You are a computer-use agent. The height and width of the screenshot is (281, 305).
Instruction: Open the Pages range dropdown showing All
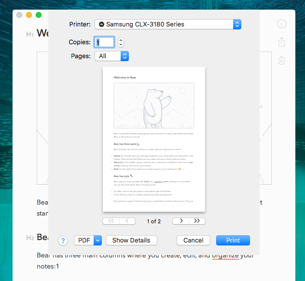(x=111, y=56)
